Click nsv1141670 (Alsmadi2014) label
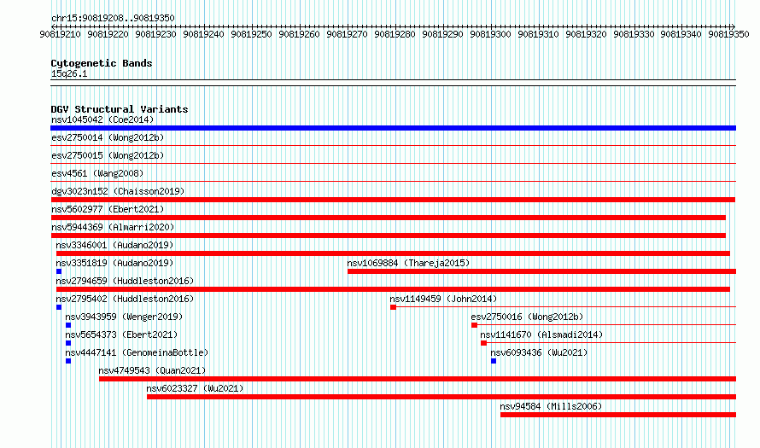 point(541,335)
